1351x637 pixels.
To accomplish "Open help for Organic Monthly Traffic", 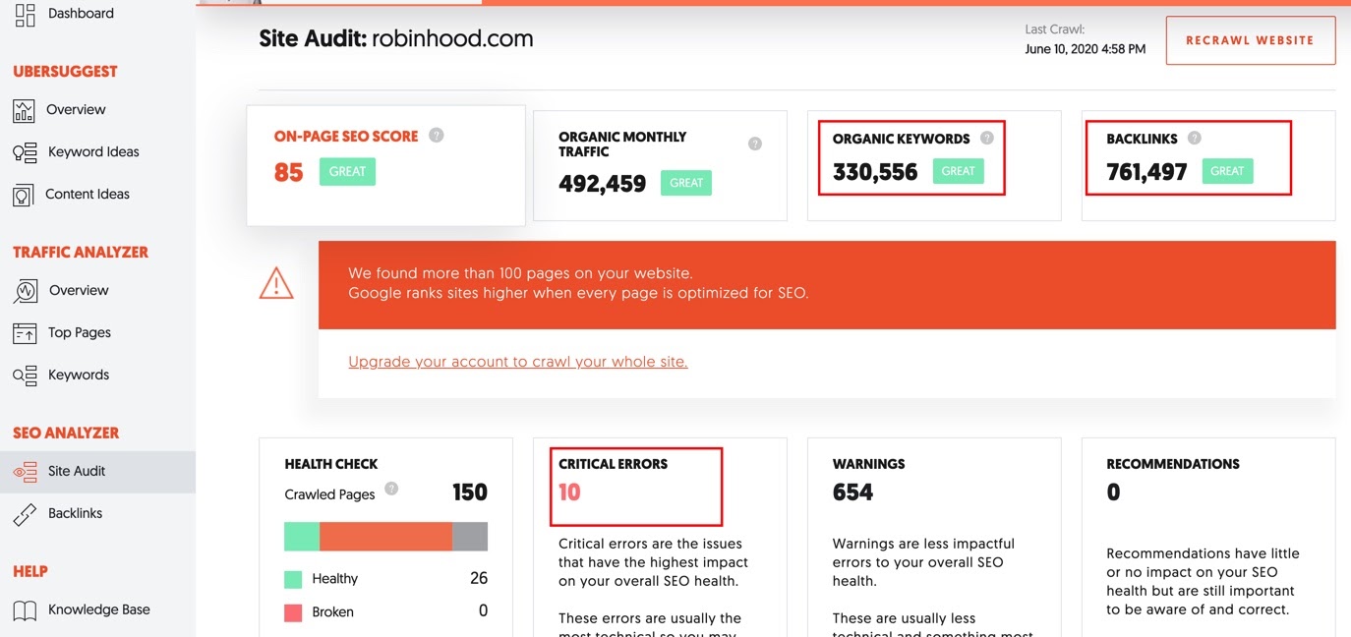I will pos(755,144).
